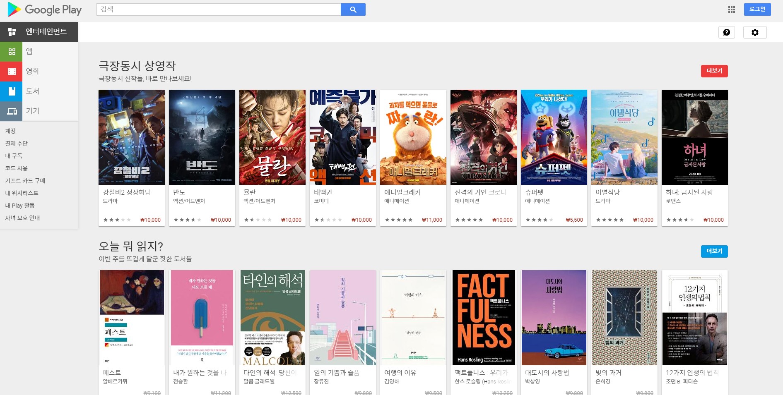Focus the 검색 search input field
The image size is (783, 395).
click(x=219, y=10)
